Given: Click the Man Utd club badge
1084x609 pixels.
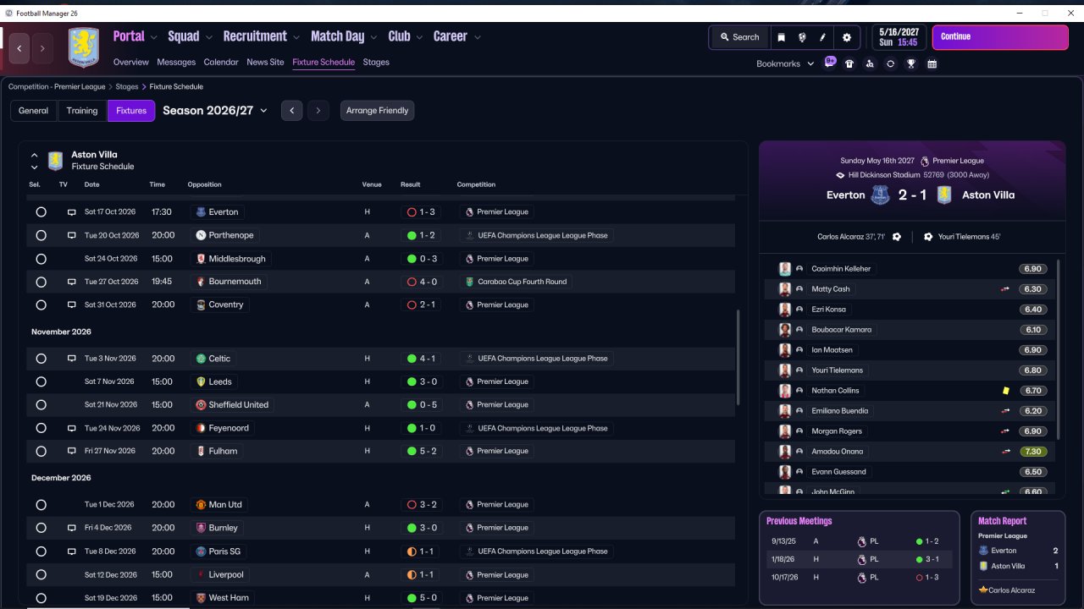Looking at the screenshot, I should 201,505.
